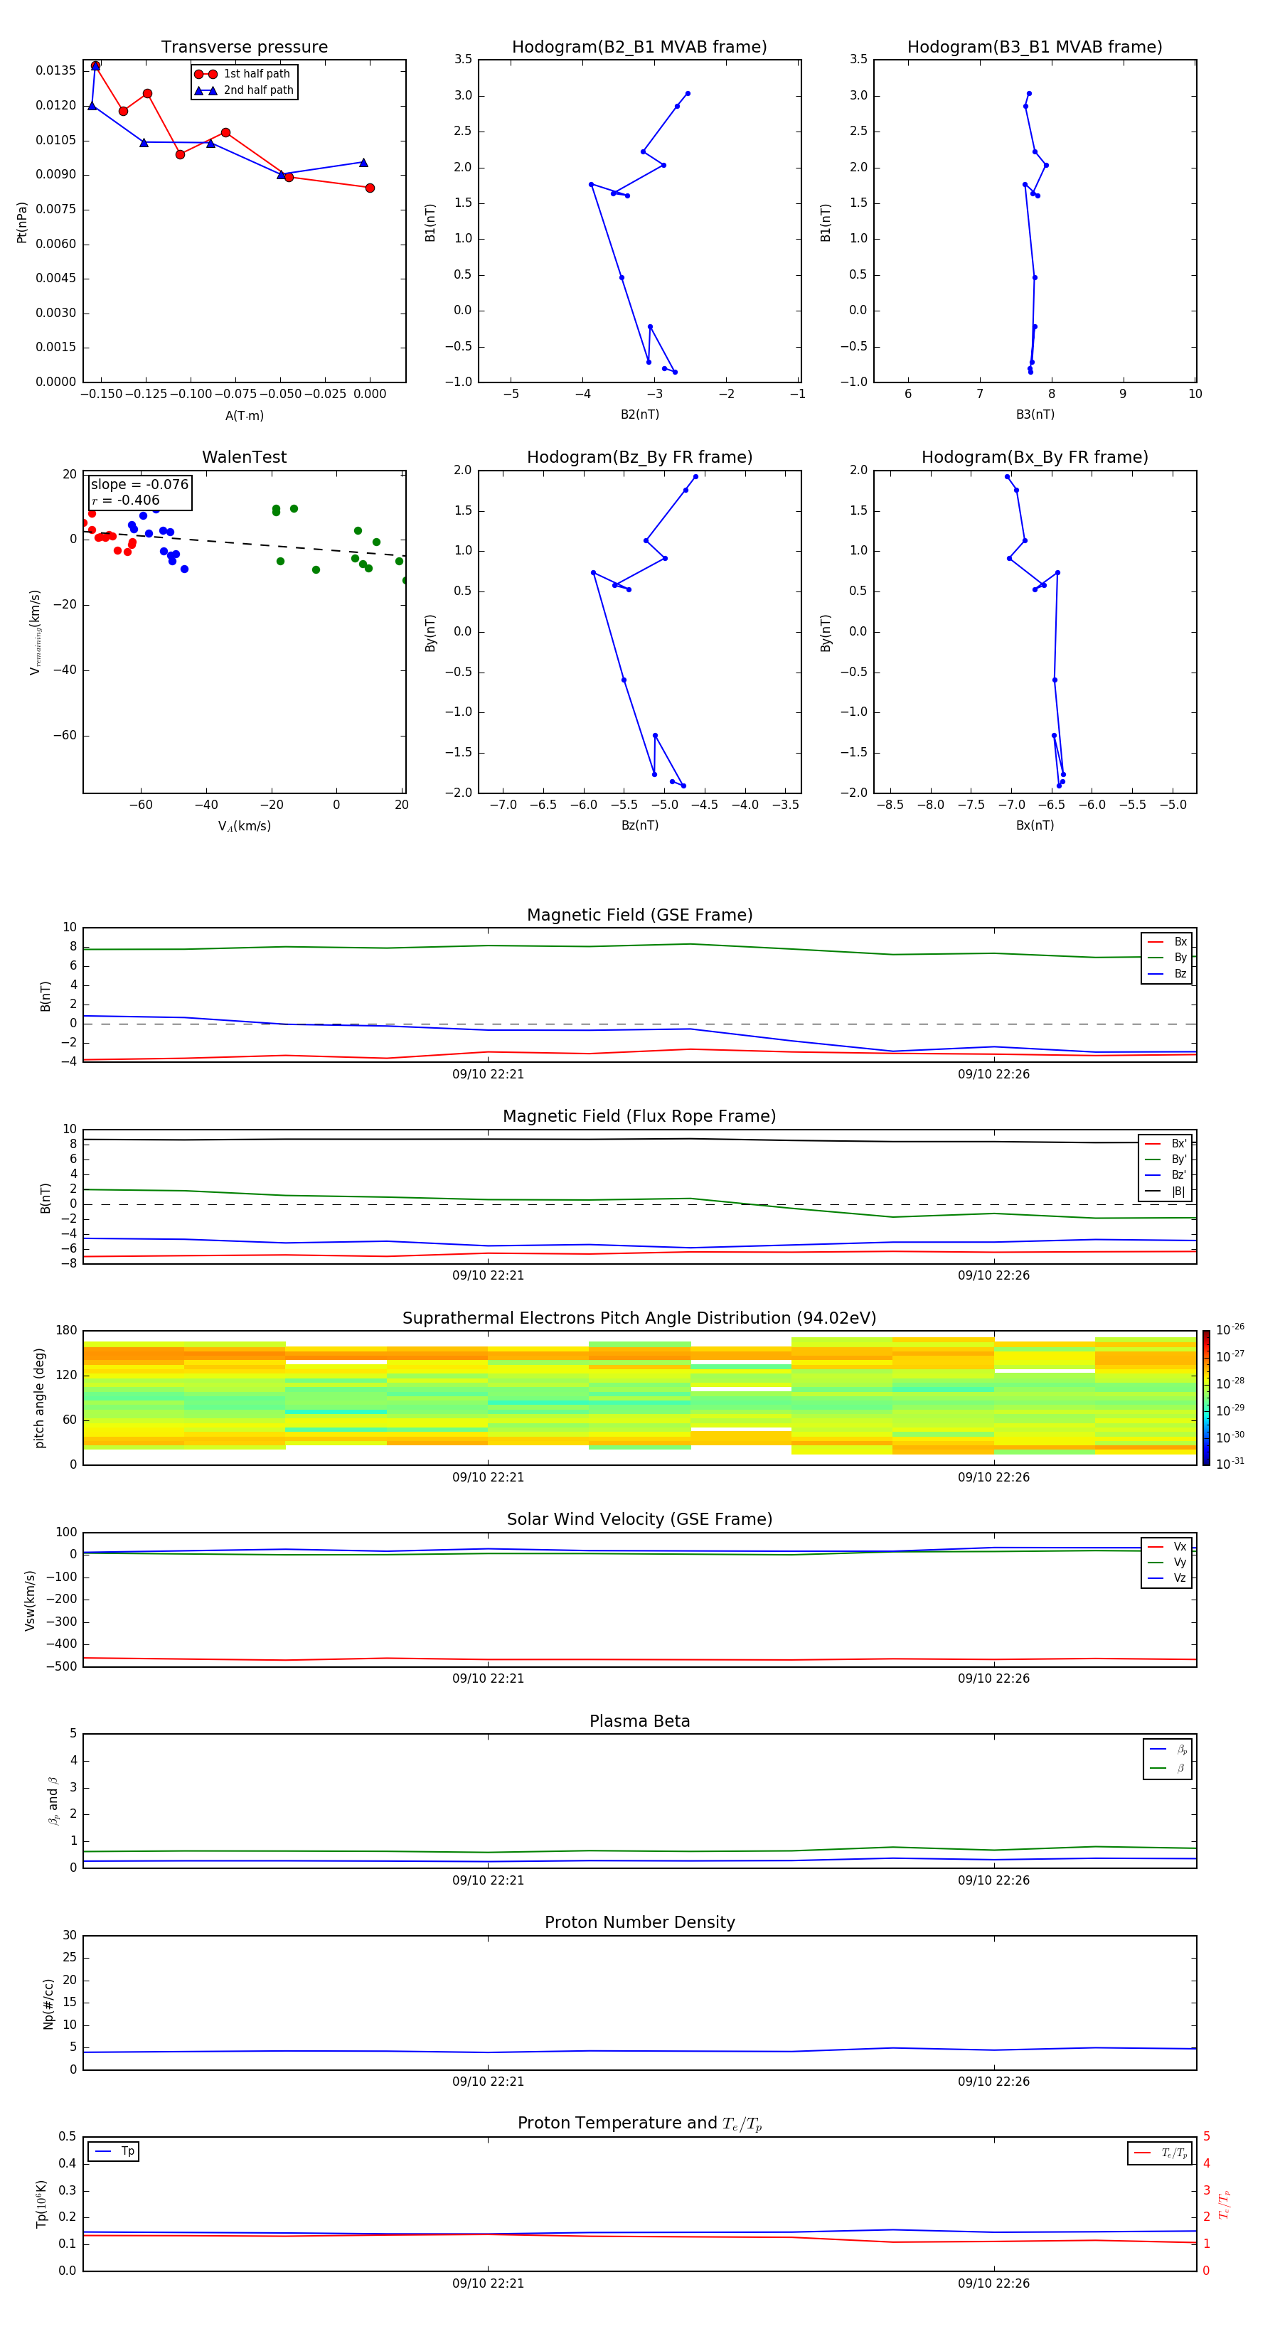Click '09/10 22:26' tick under GSE field plot

(994, 1075)
